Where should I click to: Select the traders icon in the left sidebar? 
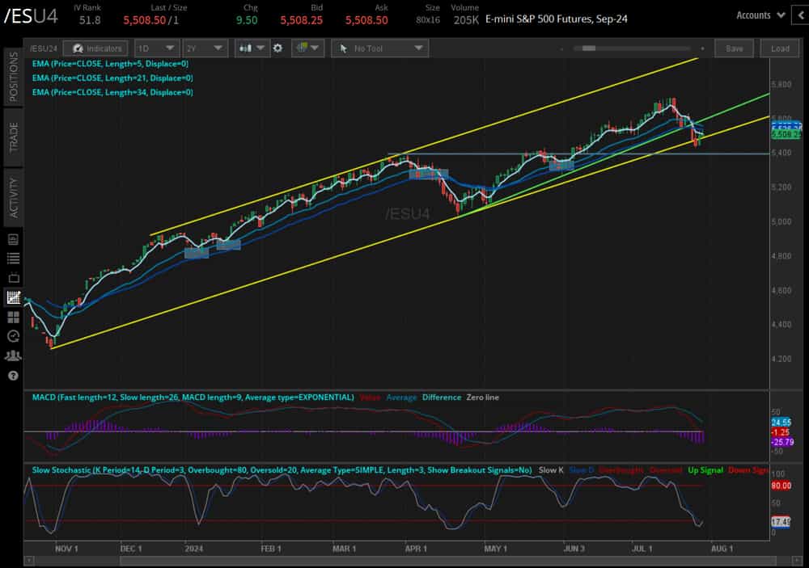[13, 356]
